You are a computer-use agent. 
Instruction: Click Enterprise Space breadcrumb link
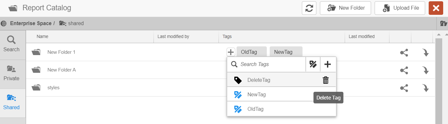point(31,24)
